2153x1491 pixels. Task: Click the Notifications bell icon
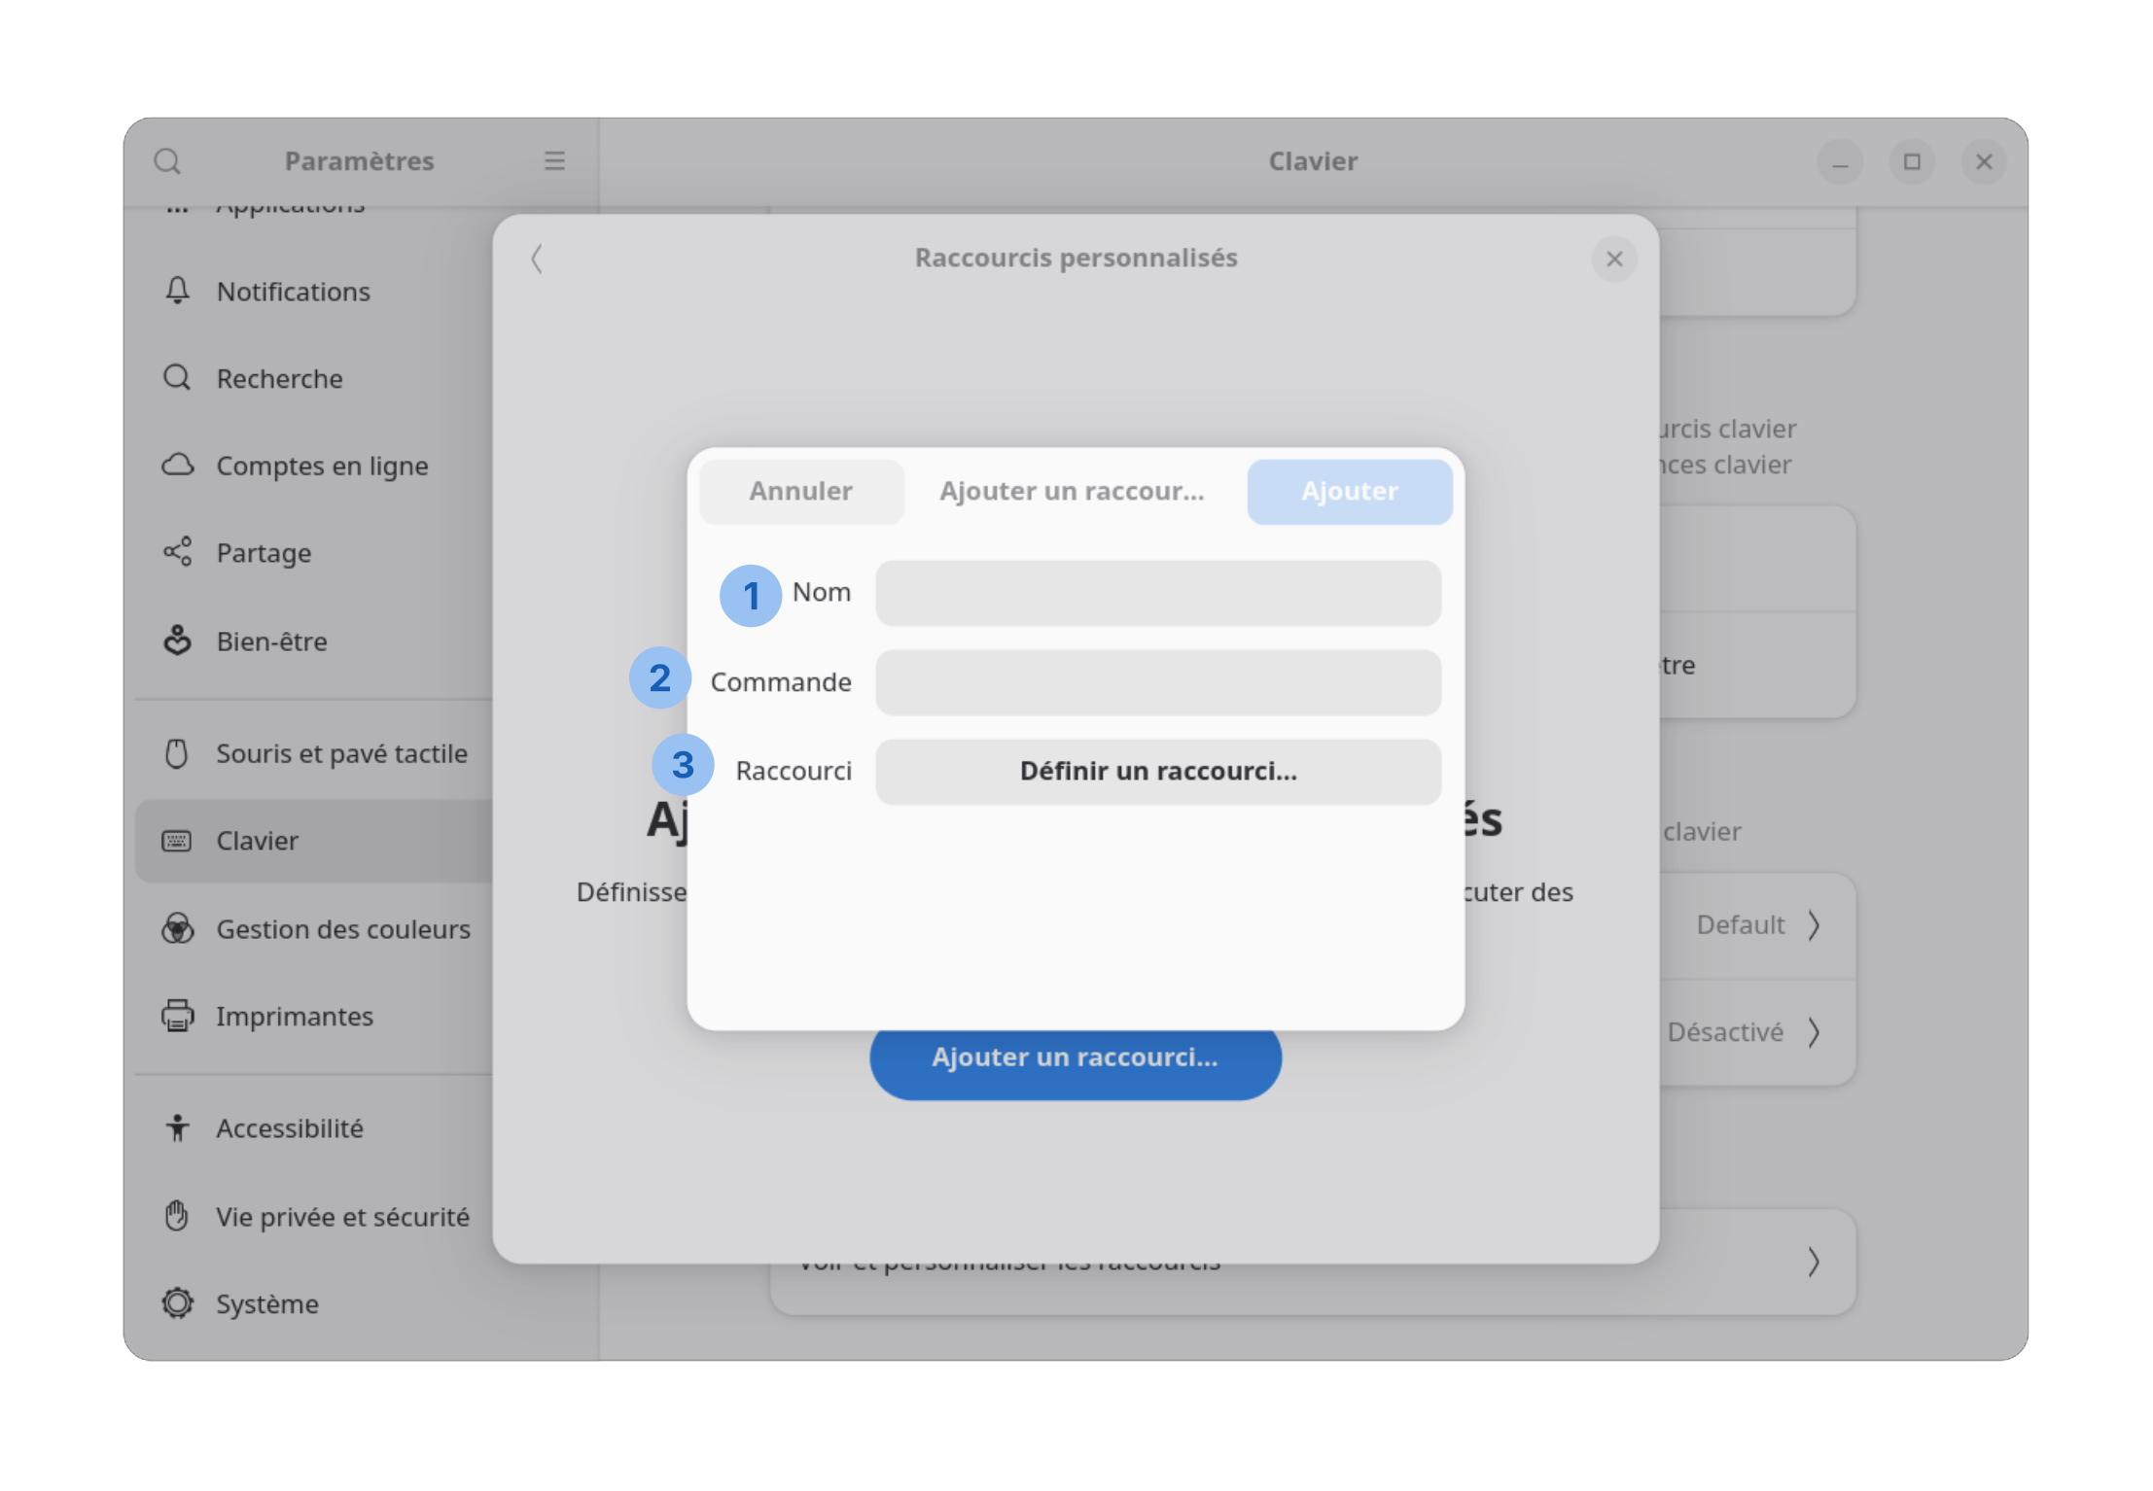[x=177, y=291]
